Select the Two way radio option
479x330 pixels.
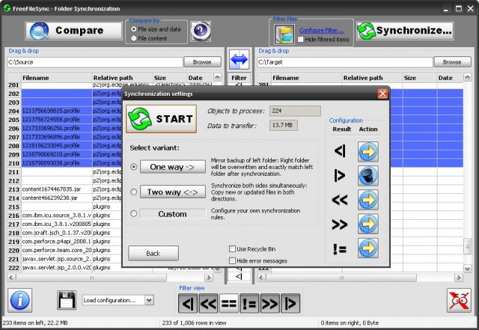133,192
